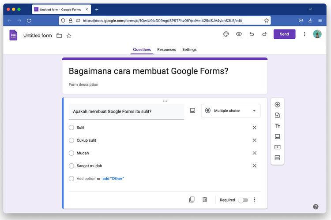Toggle the Required switch

[x=243, y=200]
